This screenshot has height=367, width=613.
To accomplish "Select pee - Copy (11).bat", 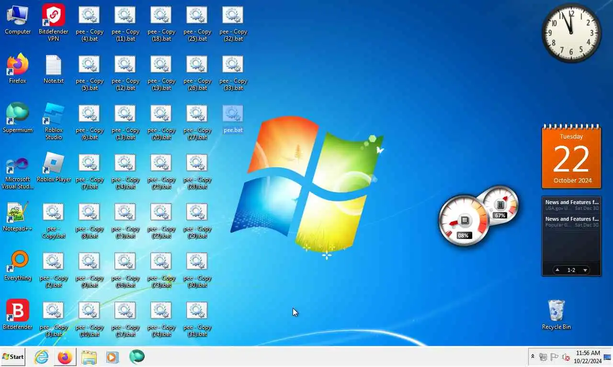I will [125, 24].
